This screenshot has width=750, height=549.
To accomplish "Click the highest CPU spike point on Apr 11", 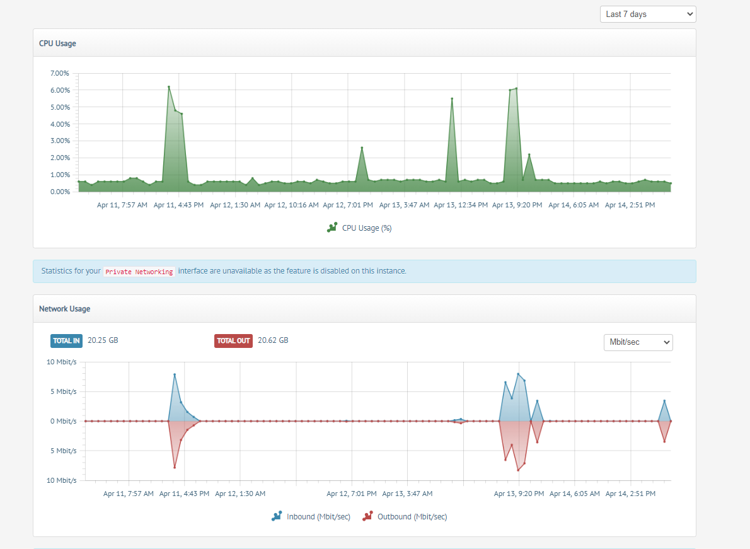I will pyautogui.click(x=169, y=87).
